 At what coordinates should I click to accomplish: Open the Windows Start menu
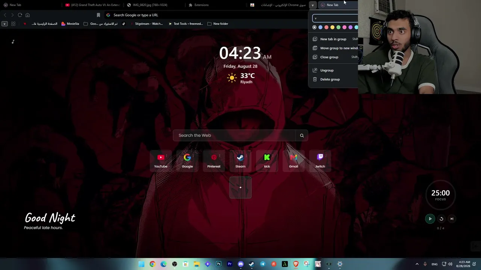pos(141,264)
